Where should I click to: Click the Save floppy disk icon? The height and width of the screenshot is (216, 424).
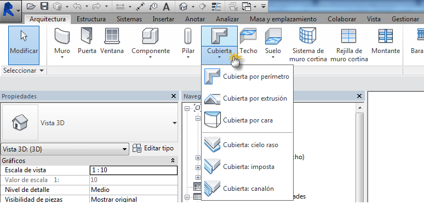[44, 6]
